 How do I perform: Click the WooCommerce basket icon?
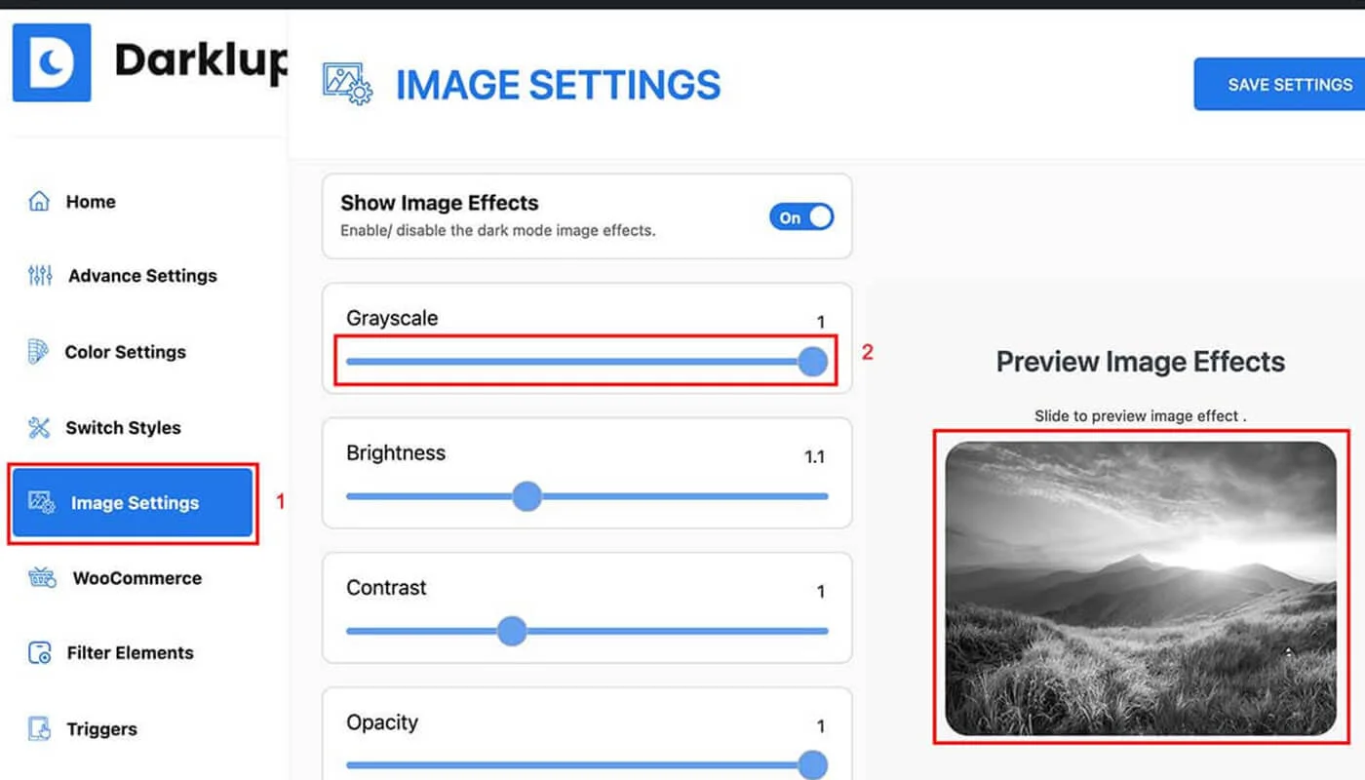[x=42, y=578]
